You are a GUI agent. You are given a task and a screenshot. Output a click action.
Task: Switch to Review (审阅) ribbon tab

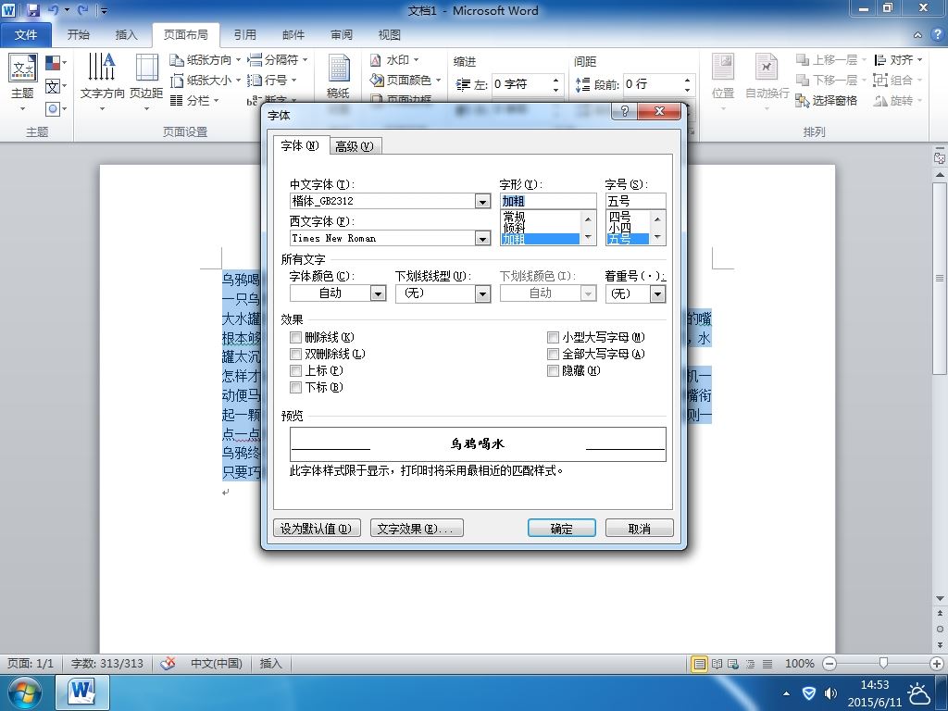[342, 35]
